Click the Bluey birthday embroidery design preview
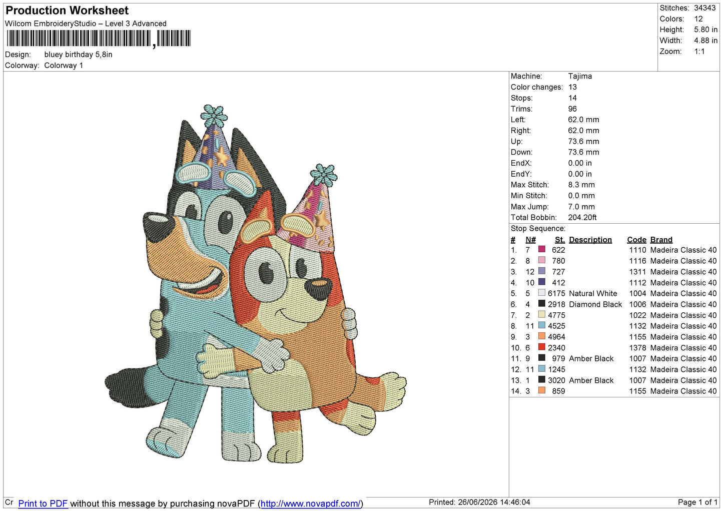 [x=255, y=284]
